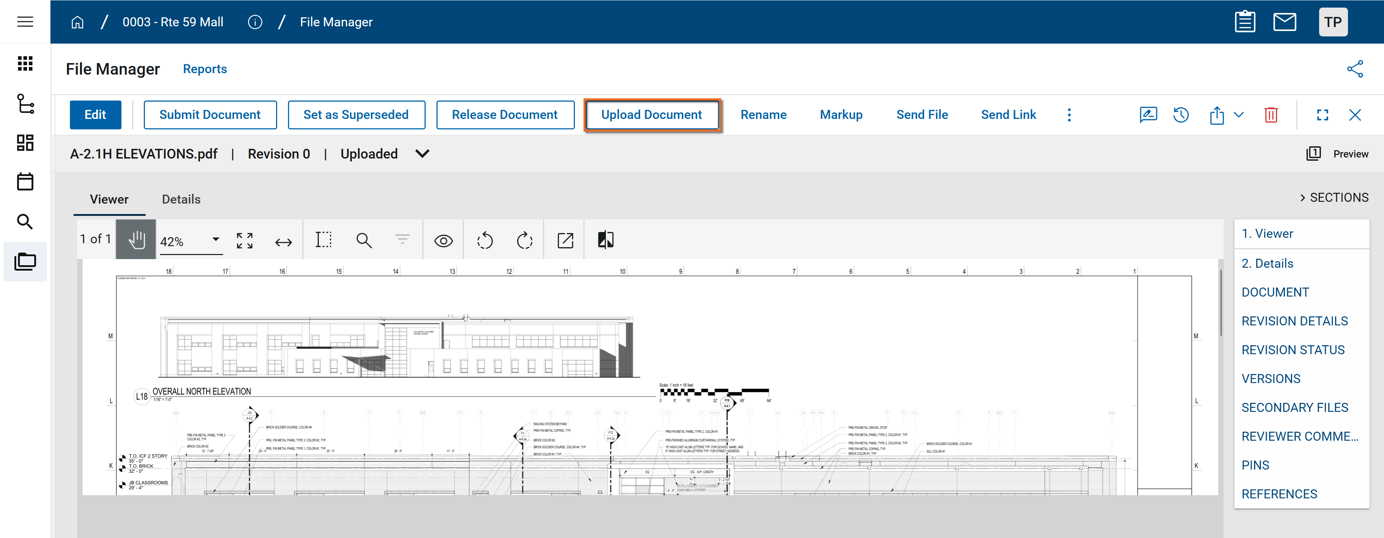Screen dimensions: 1384x538
Task: Open the revision history clock icon
Action: pos(1180,115)
